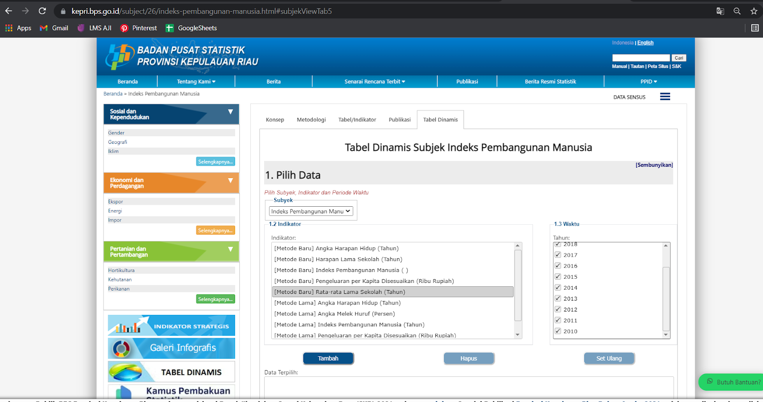Click the BPS logo in header
This screenshot has height=402, width=763.
120,57
